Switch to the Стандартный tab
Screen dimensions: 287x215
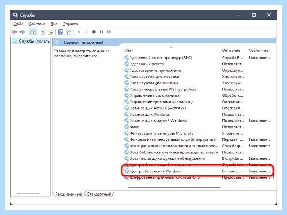[99, 194]
